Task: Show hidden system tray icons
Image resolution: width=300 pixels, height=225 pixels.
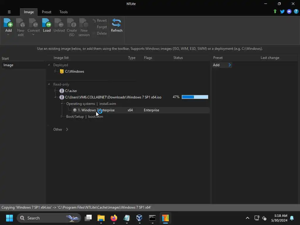Action: click(x=247, y=218)
